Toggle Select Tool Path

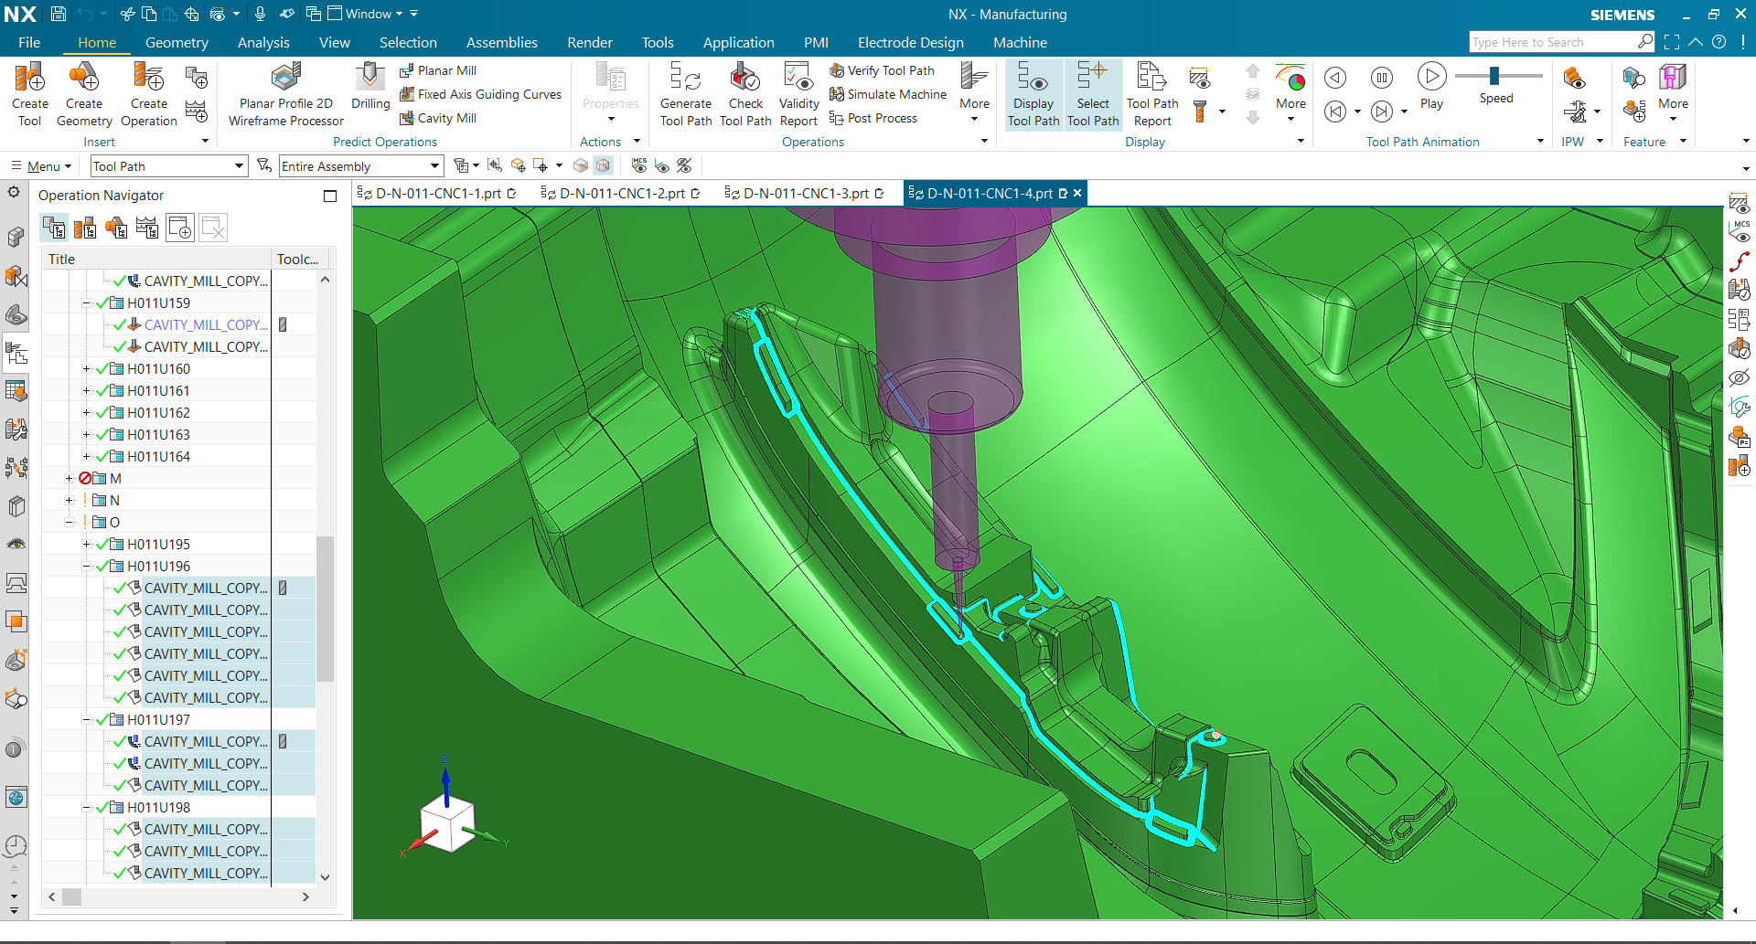click(x=1093, y=94)
